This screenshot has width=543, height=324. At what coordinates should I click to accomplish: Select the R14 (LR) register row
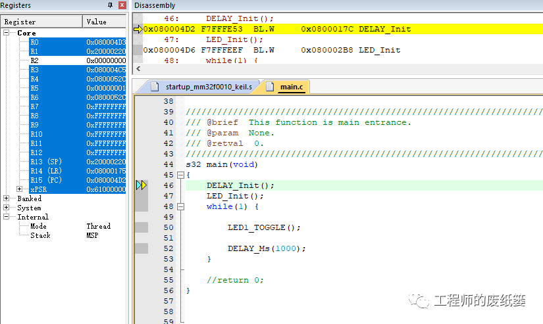(77, 171)
